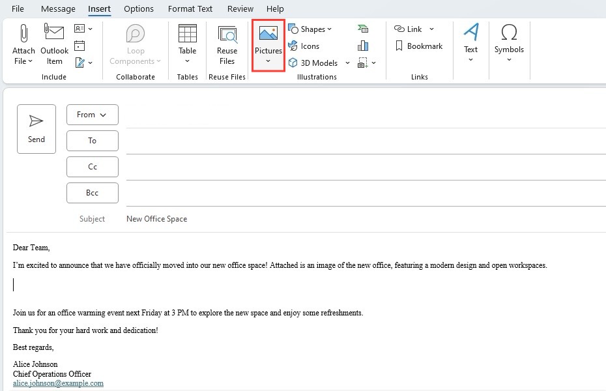
Task: Open the From account dropdown
Action: 93,115
